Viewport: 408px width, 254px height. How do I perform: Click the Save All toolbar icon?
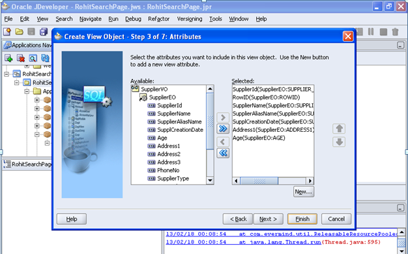(44, 32)
